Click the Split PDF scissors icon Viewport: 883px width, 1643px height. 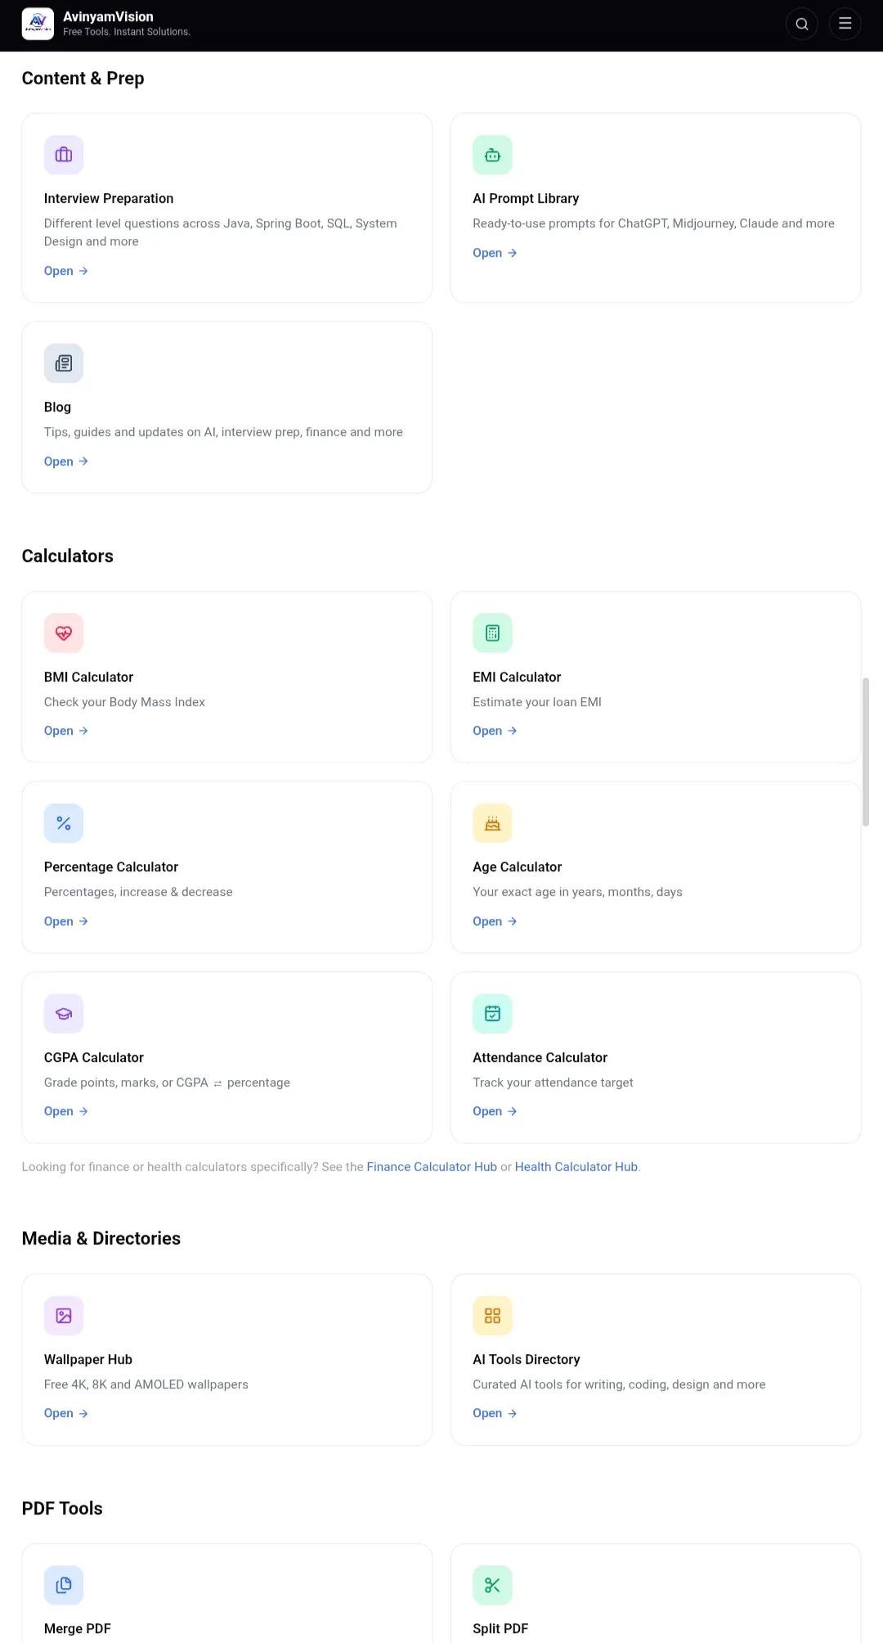pos(492,1585)
